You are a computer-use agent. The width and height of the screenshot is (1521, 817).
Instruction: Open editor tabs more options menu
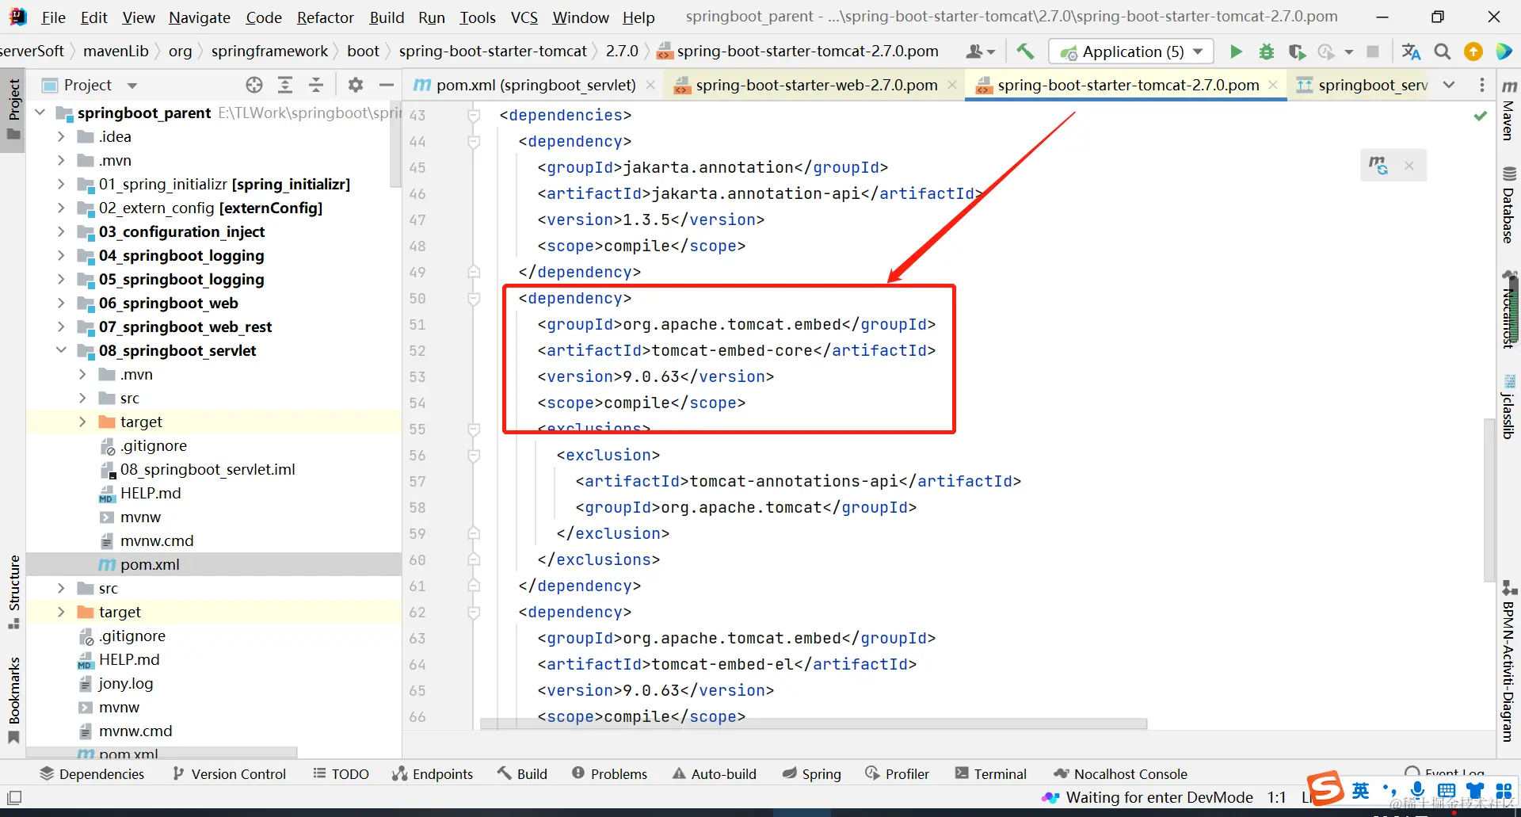[x=1482, y=85]
